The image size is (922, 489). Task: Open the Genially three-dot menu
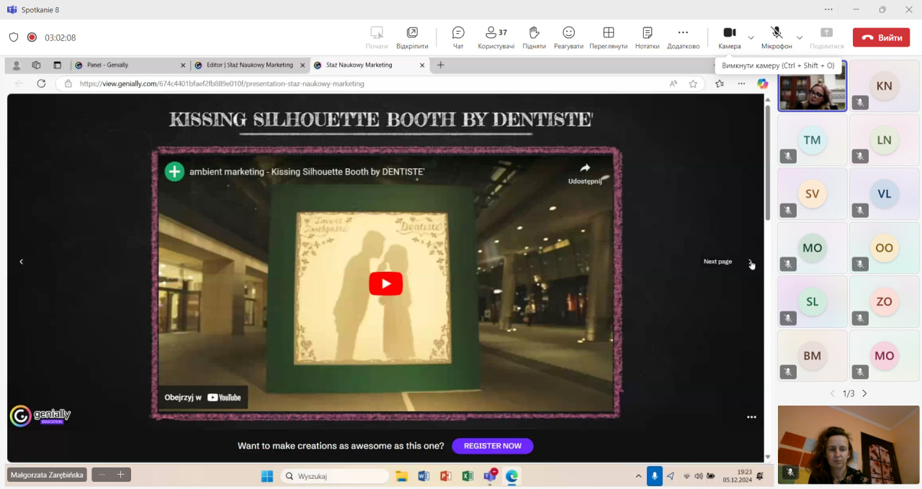(x=751, y=417)
